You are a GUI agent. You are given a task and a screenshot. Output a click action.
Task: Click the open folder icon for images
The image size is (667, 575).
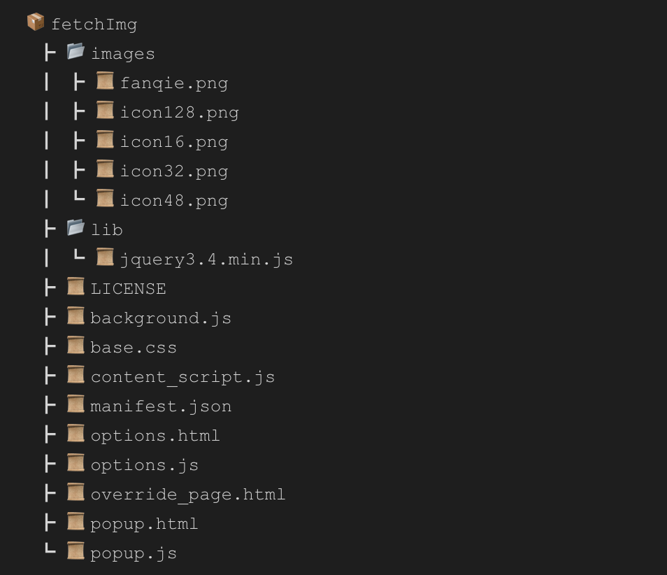coord(76,52)
